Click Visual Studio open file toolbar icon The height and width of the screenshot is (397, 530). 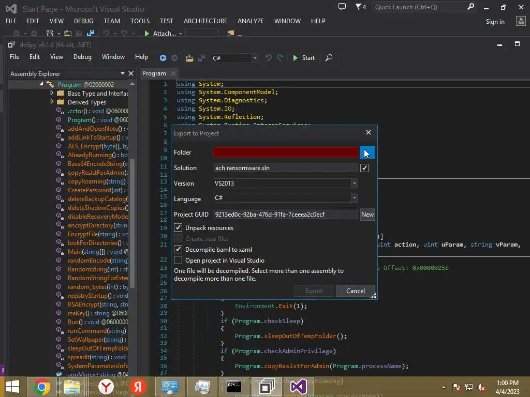coord(68,34)
